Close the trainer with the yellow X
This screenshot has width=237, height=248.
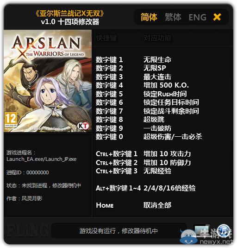217,17
